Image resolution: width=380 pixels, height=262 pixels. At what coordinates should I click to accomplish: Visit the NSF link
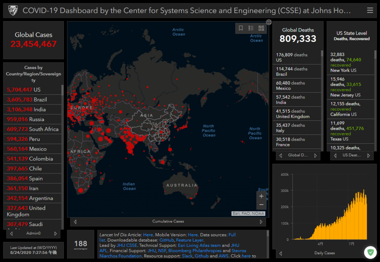tap(162, 251)
